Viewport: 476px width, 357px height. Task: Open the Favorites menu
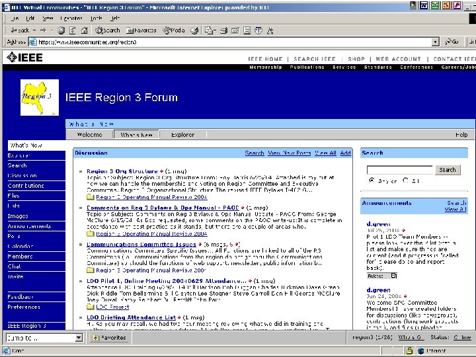[x=71, y=19]
